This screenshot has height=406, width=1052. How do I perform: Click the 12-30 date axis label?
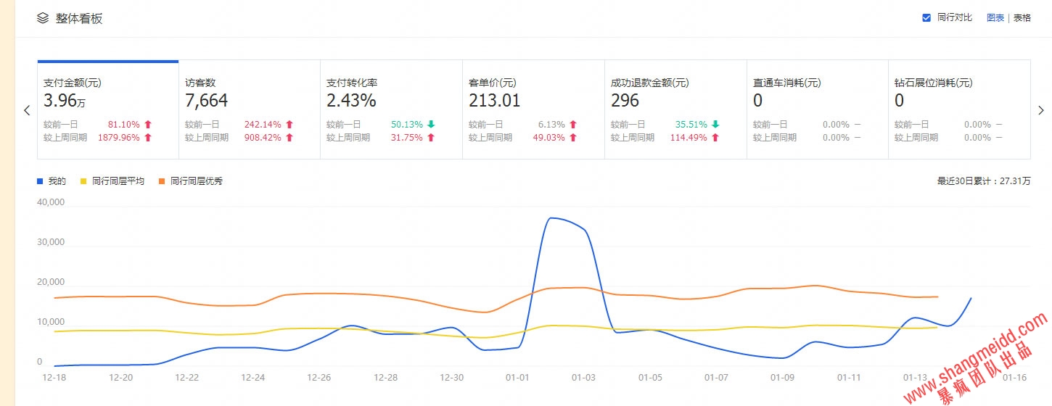451,377
